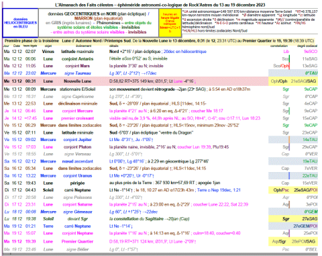
Task: Click the blue 'données HELIOCENTRIQUES en BLEU' box
Action: [20, 23]
